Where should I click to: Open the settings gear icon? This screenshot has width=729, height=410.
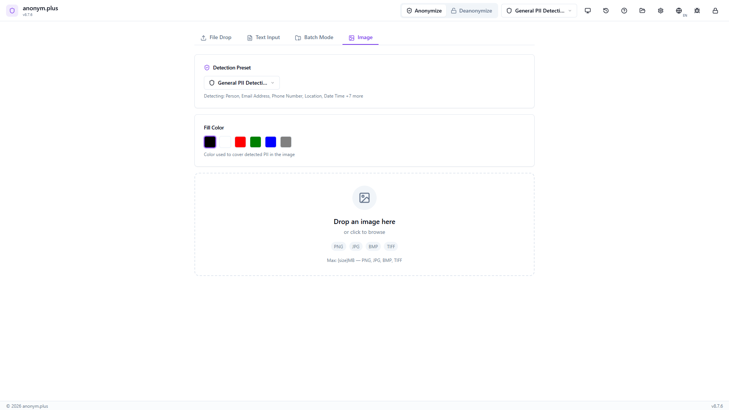(661, 11)
